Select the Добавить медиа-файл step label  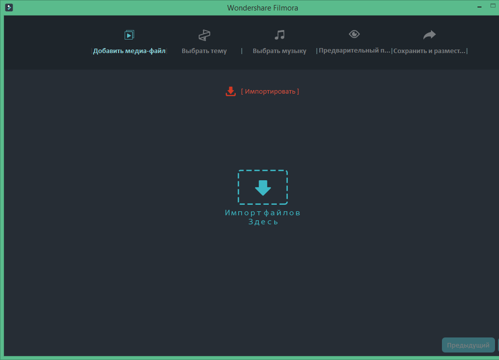tap(129, 50)
